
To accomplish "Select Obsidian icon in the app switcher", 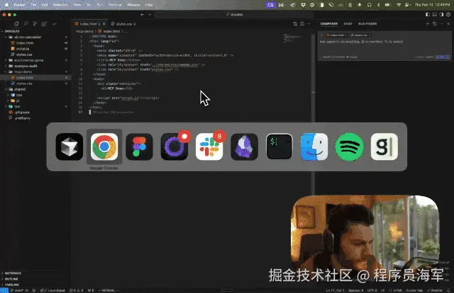I will click(x=244, y=146).
